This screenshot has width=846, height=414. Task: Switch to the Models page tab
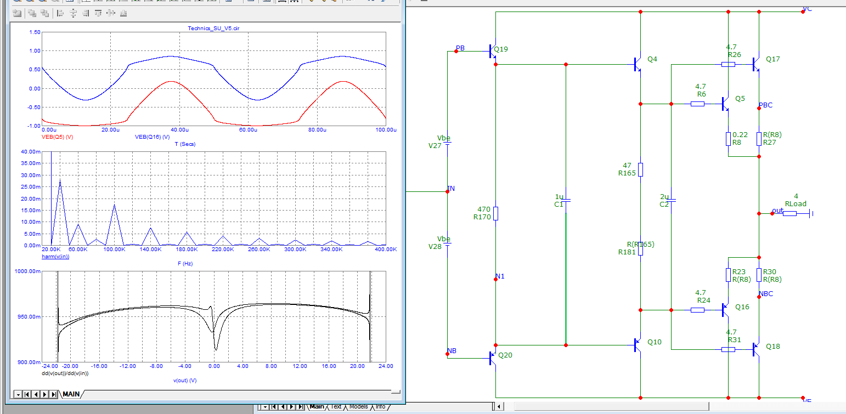click(358, 407)
